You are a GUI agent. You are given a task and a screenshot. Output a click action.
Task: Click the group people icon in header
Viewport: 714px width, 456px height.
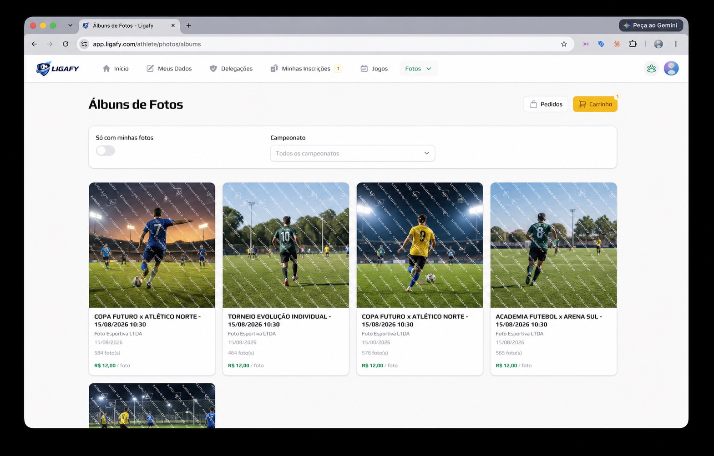coord(651,68)
